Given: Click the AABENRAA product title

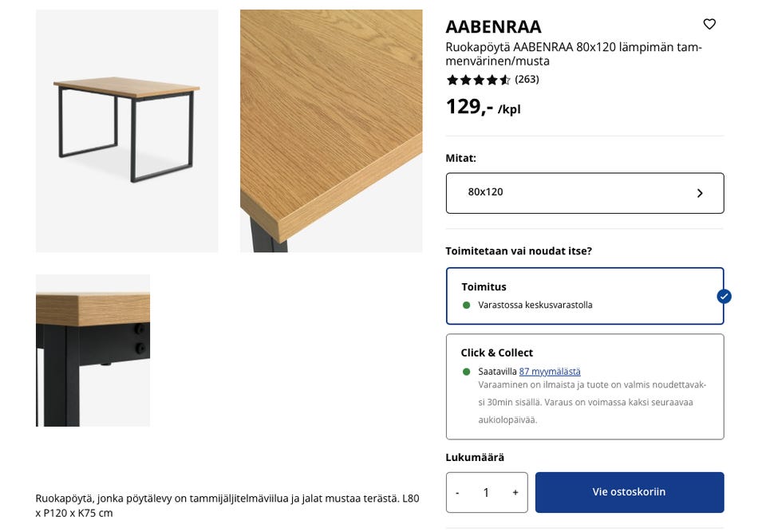Looking at the screenshot, I should (x=493, y=26).
